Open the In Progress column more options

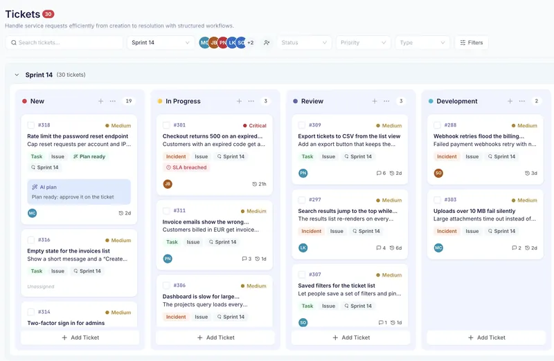click(251, 101)
